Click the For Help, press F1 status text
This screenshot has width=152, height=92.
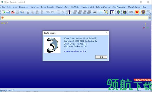tap(7, 90)
